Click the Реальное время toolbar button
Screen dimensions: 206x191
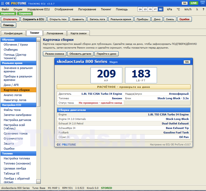point(121,19)
